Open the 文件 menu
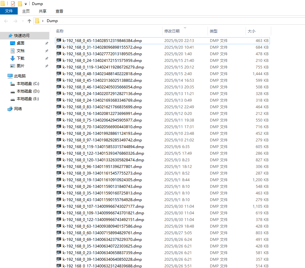 click(9, 11)
